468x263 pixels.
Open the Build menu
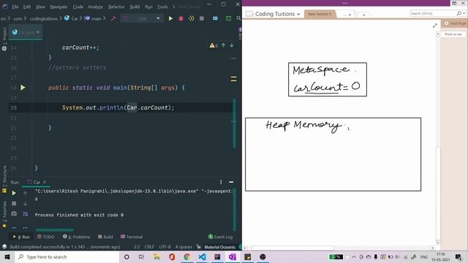click(135, 7)
